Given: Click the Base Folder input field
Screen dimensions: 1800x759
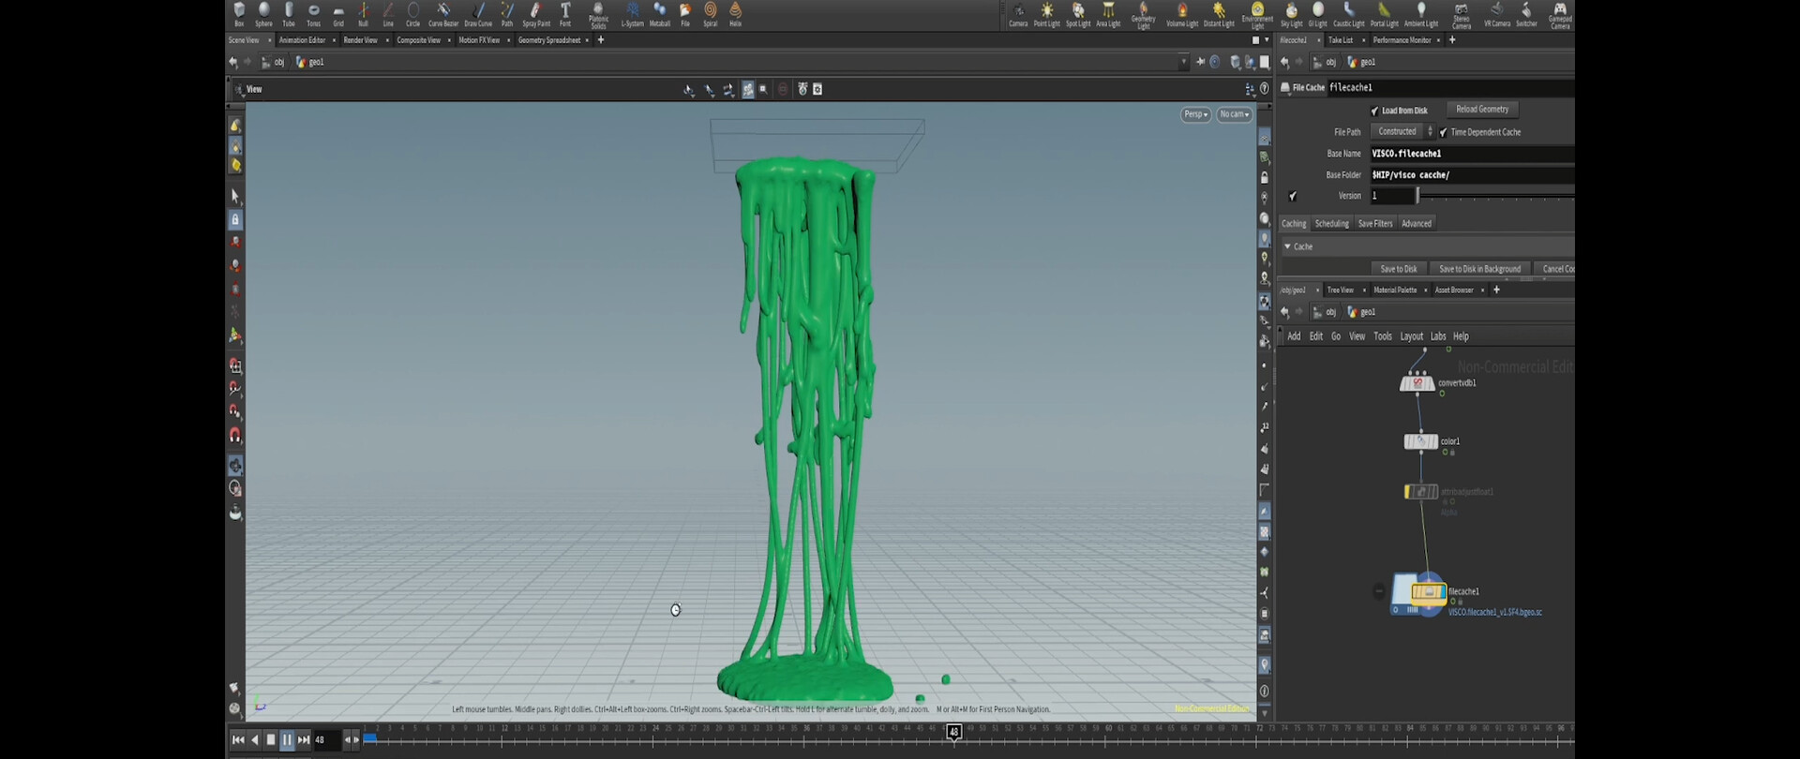Looking at the screenshot, I should (x=1470, y=175).
